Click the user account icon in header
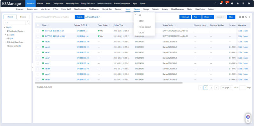The image size is (254, 126). (249, 3)
